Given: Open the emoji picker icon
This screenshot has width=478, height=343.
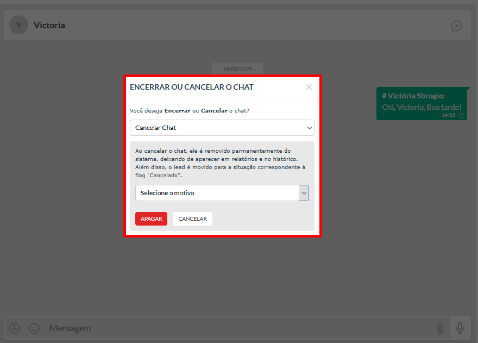Looking at the screenshot, I should click(34, 328).
